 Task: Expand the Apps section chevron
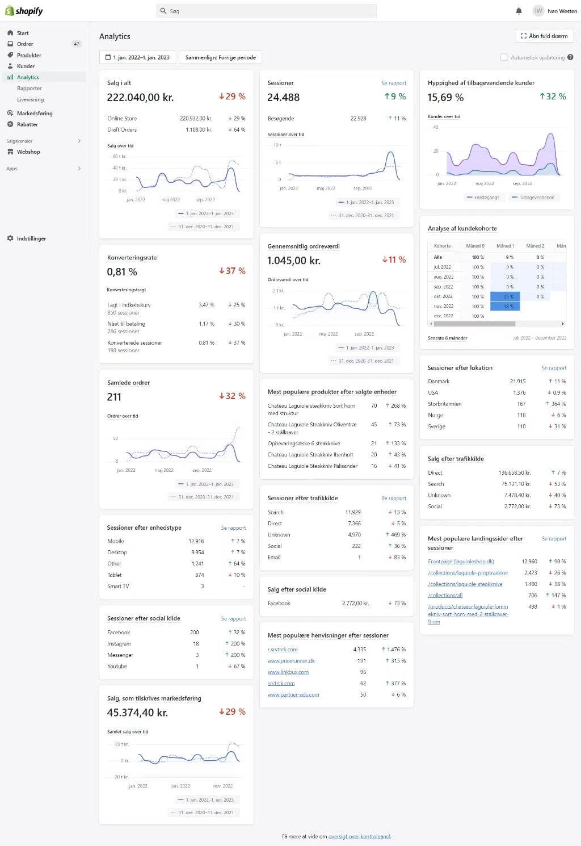tap(79, 169)
